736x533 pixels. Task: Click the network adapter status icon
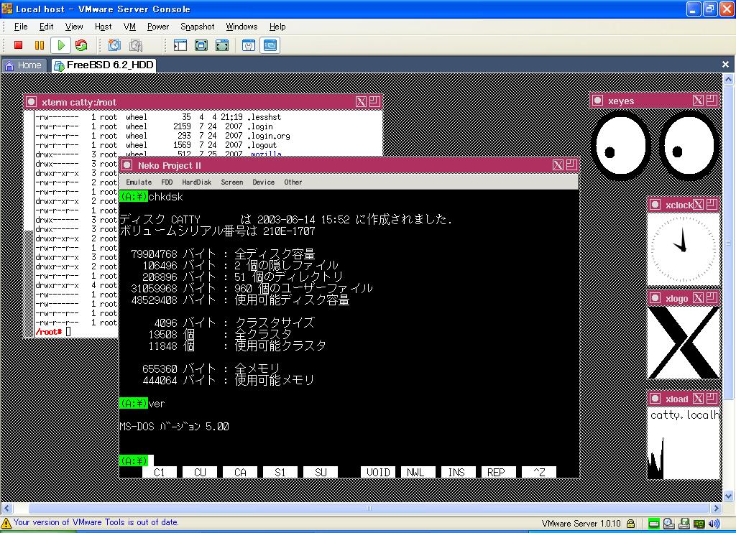click(x=699, y=524)
